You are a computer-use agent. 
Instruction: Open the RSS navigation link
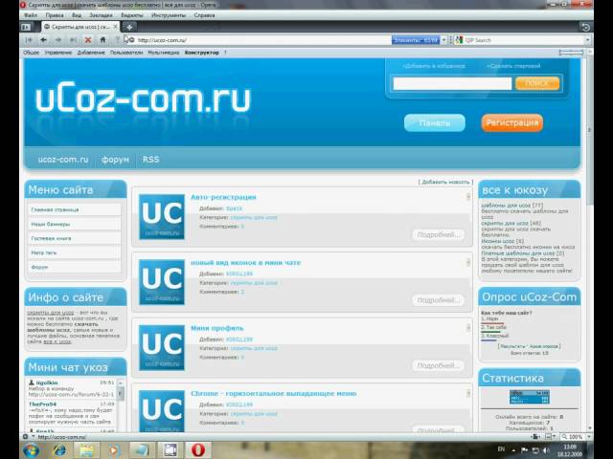click(x=151, y=160)
